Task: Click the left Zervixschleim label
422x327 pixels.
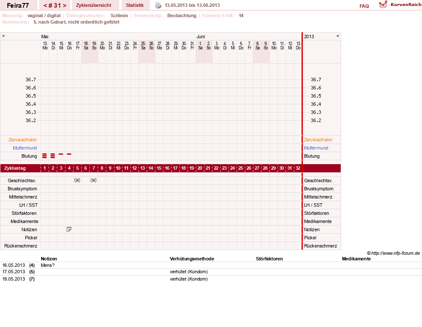Action: tap(23, 140)
